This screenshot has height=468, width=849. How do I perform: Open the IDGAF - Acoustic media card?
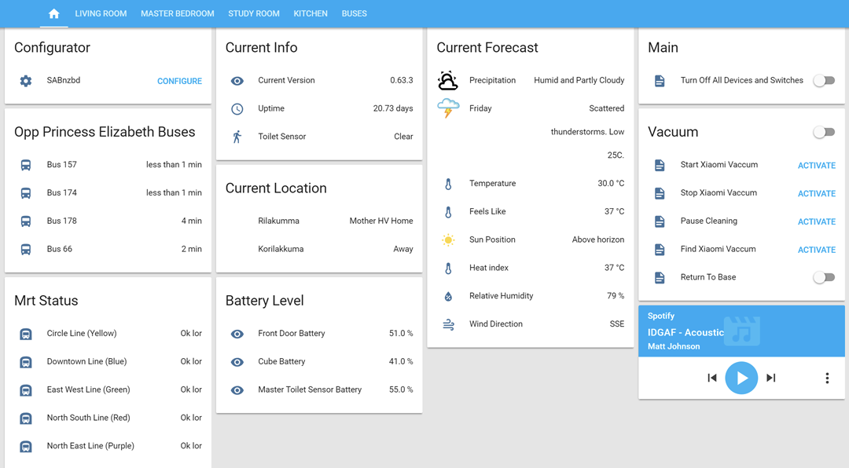point(741,331)
